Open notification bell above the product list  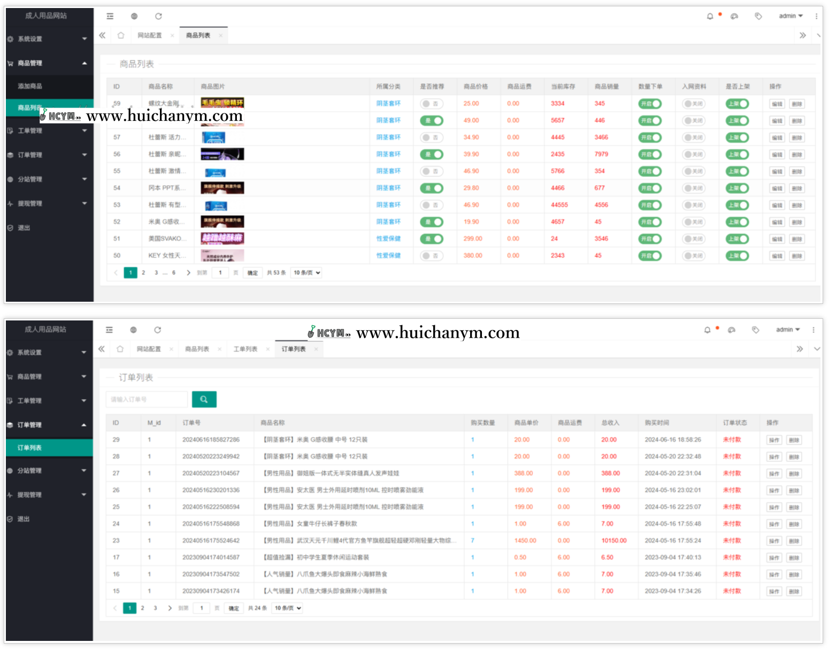710,17
